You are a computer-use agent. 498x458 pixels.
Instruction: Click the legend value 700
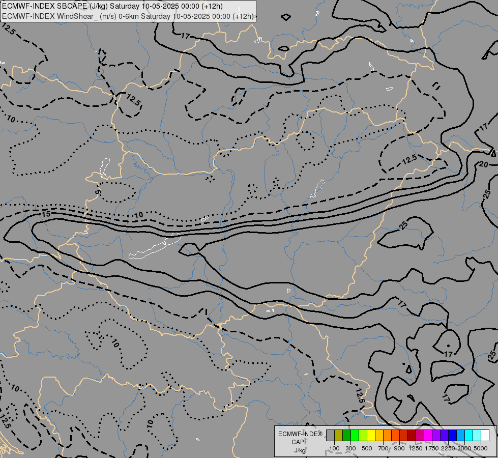pos(384,448)
